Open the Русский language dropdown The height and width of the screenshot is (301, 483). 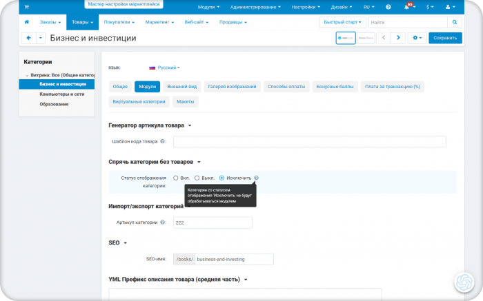[x=164, y=68]
